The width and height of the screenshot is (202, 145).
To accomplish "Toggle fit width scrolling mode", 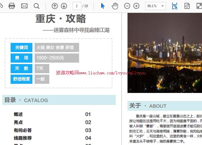I will tap(174, 6).
